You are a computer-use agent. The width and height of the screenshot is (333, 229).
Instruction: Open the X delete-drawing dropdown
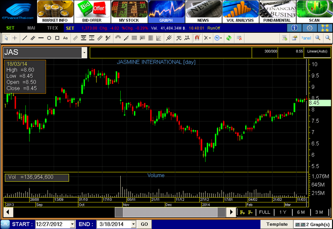[x=207, y=38]
